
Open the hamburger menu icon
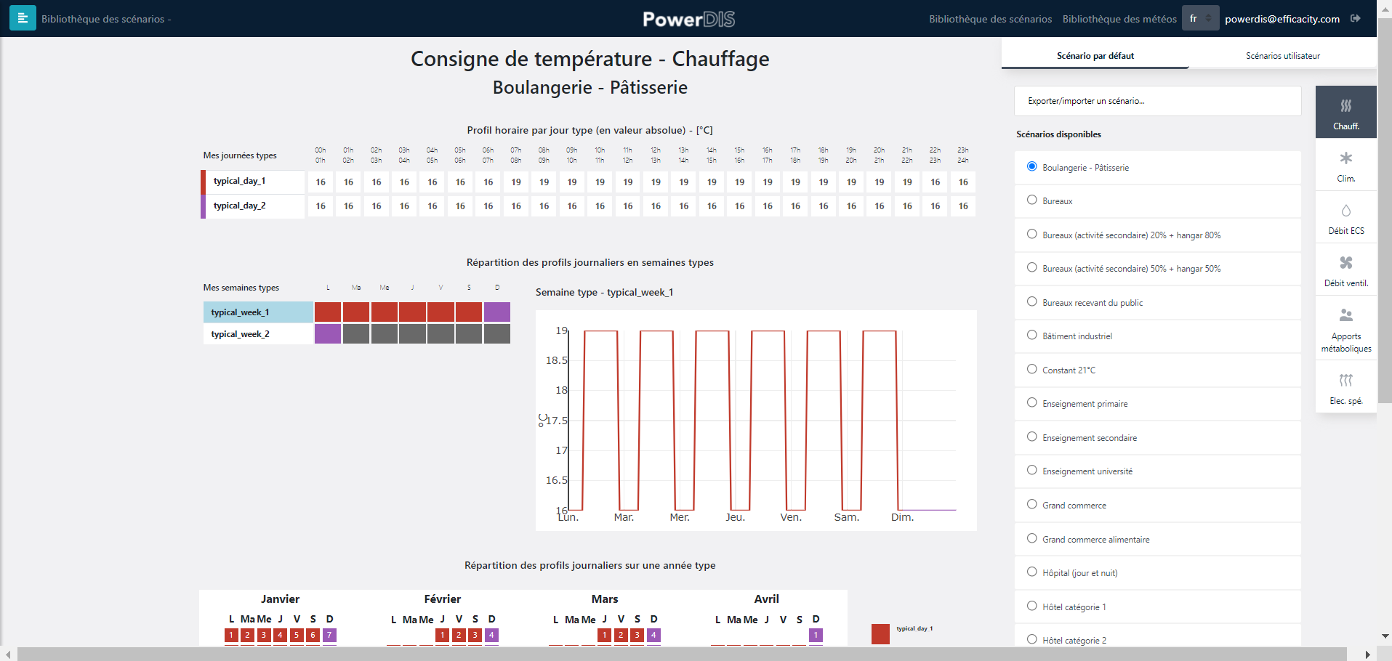click(23, 18)
